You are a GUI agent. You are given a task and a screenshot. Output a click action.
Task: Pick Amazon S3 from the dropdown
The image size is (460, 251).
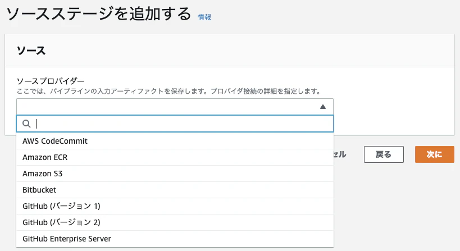click(x=175, y=174)
